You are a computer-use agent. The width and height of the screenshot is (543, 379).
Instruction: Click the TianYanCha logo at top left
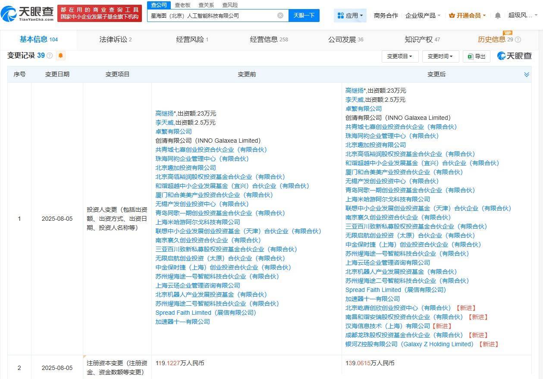28,13
